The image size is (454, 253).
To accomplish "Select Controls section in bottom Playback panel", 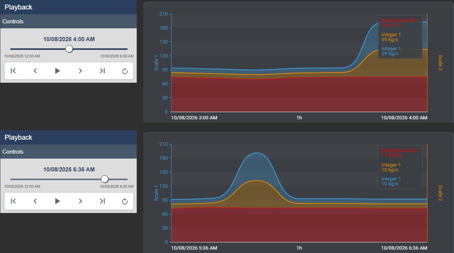I will coord(68,152).
